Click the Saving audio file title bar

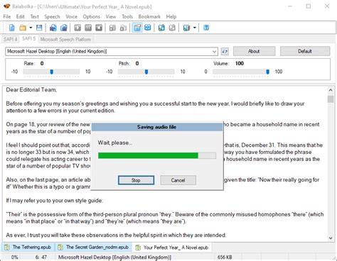(157, 127)
